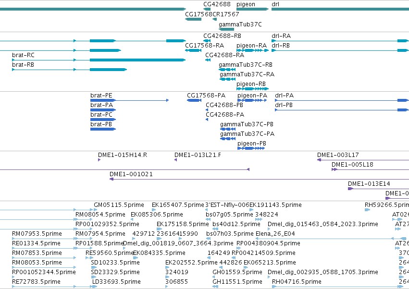Click EST EK165407.5prime
Viewport: 409px width, 289px height.
[178, 205]
